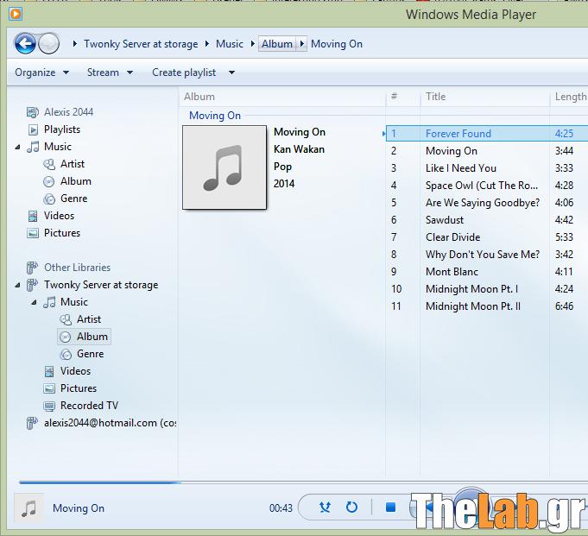Image resolution: width=588 pixels, height=536 pixels.
Task: Click the alexis2044@hotmail.com library icon
Action: point(32,423)
